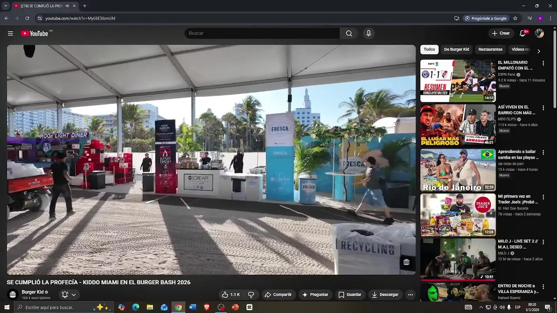Image resolution: width=557 pixels, height=313 pixels.
Task: Open more actions ellipsis below video
Action: 410,294
